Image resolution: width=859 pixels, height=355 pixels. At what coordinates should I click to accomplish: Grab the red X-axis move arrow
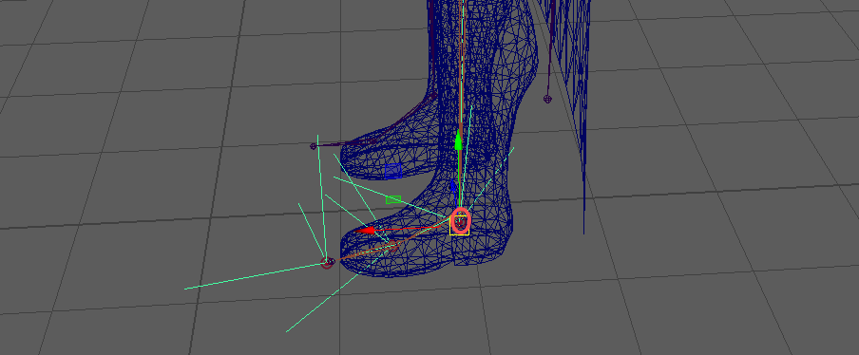[x=366, y=231]
